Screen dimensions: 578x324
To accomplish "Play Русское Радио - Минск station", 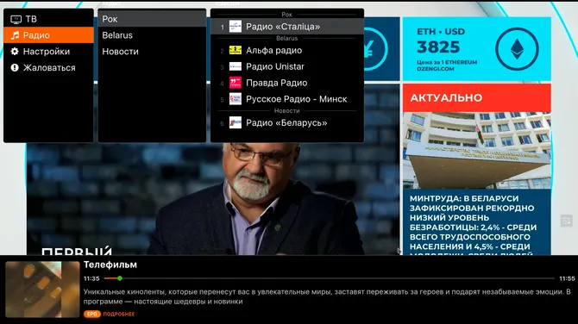I will point(286,99).
